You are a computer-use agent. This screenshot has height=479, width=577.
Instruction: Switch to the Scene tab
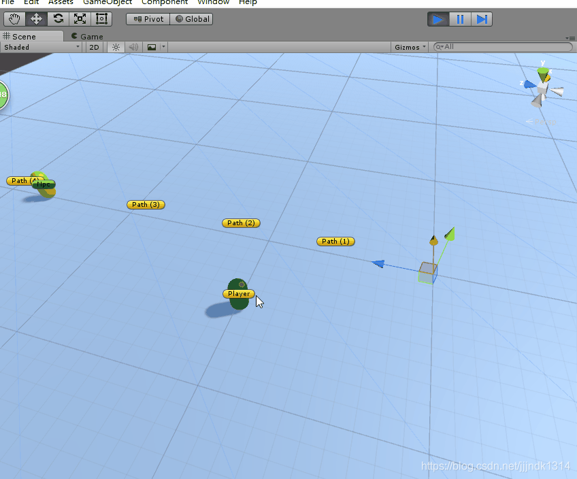(32, 37)
